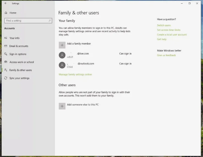The width and height of the screenshot is (203, 157).
Task: Click Can sign in for outlook.com account
Action: 125,64
